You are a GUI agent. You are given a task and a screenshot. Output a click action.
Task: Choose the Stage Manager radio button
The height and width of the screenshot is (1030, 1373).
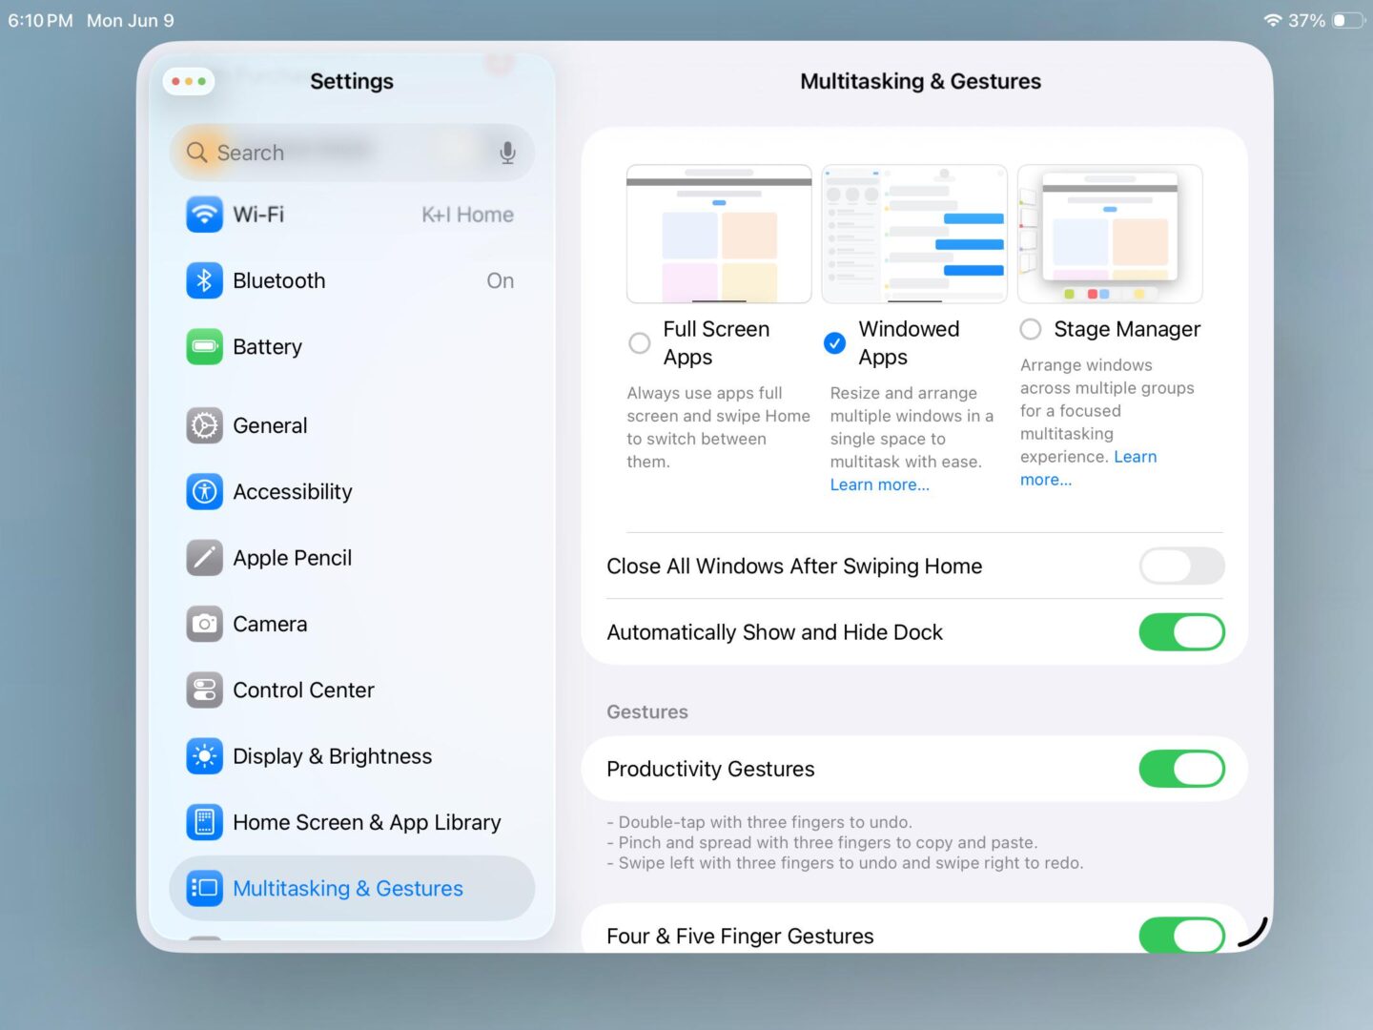(x=1031, y=330)
